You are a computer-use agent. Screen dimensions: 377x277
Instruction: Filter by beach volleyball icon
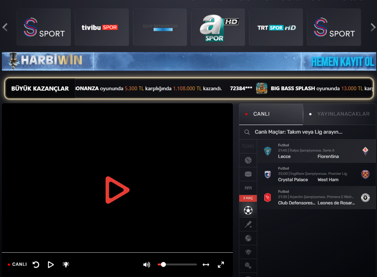pos(248,266)
